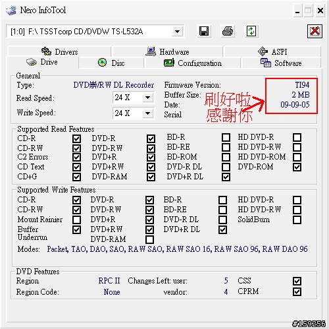
Task: Toggle HD DVD-ROM read checkbox
Action: 297,157
